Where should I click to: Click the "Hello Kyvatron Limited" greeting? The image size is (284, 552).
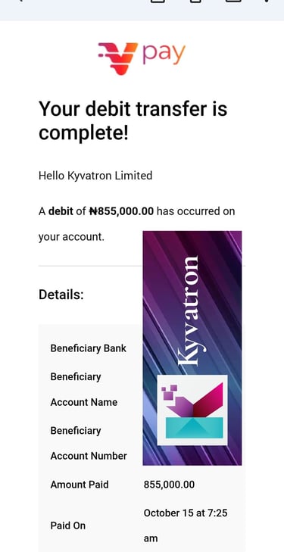point(95,176)
